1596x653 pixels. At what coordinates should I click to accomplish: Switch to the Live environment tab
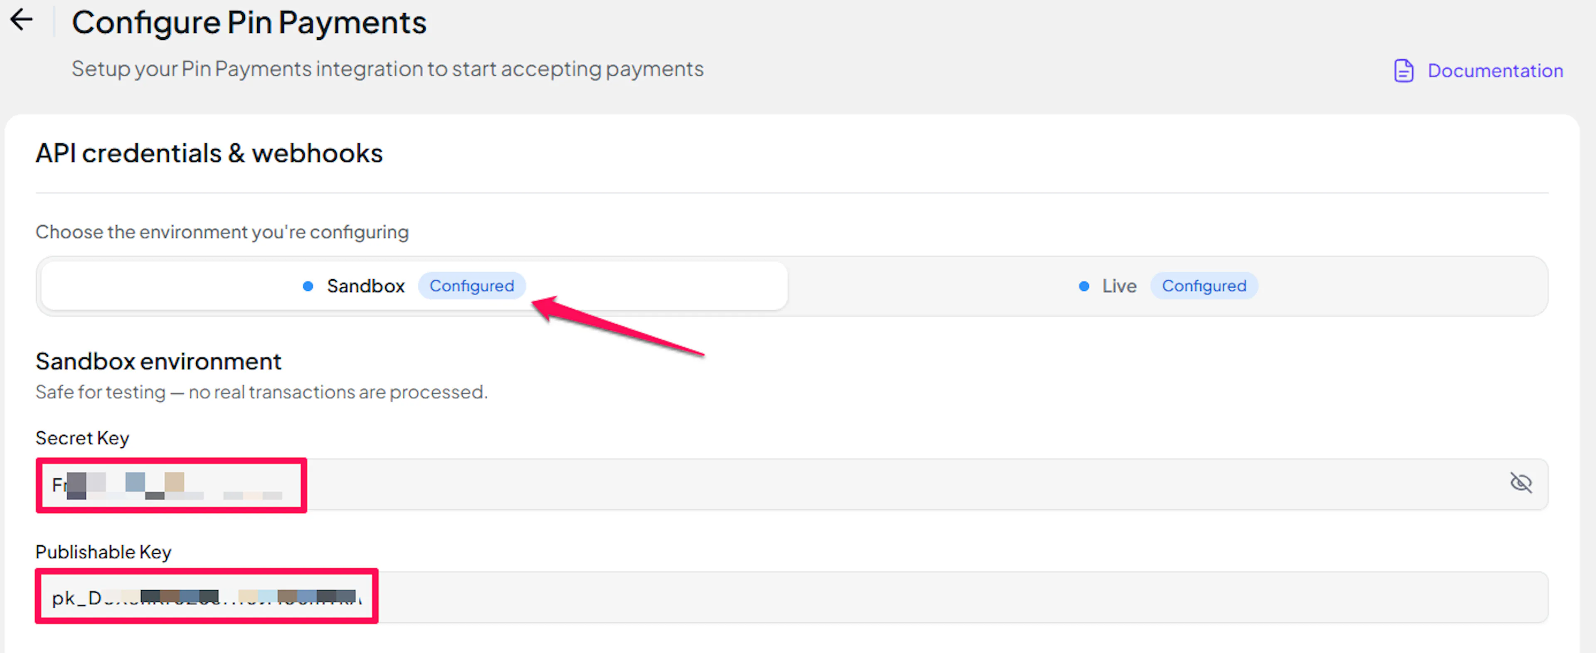tap(1167, 286)
